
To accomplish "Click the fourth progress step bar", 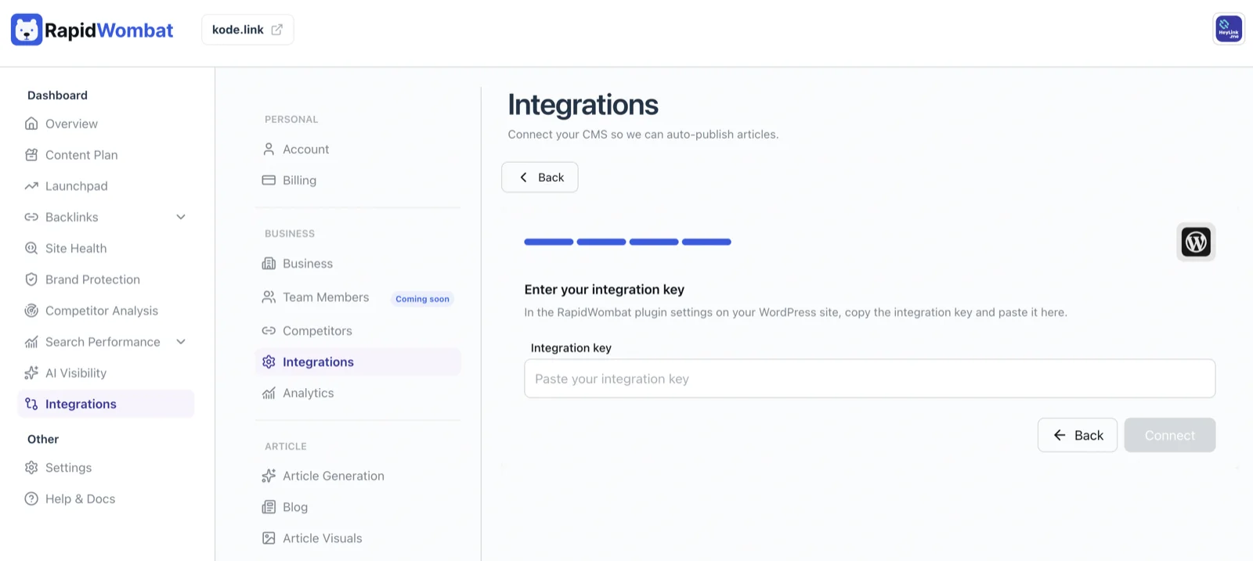I will pos(706,242).
